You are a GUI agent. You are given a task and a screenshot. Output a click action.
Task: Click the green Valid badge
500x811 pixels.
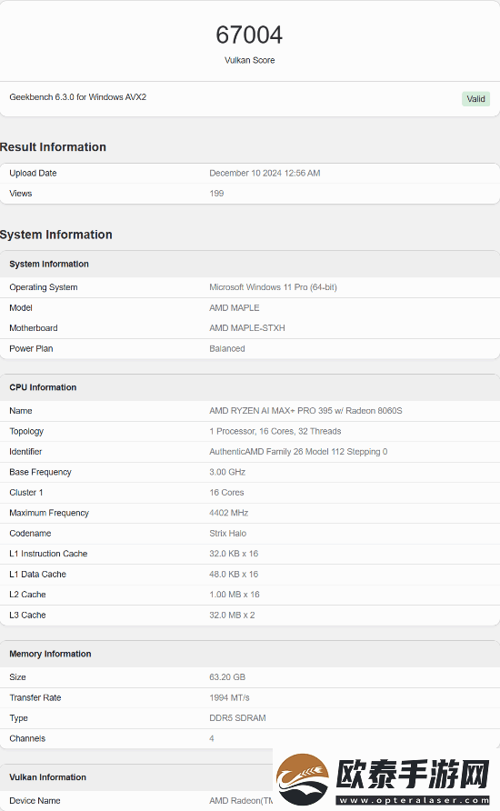click(475, 99)
